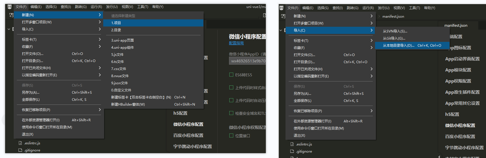Choose 从Git导入(G)... option

(x=412, y=38)
